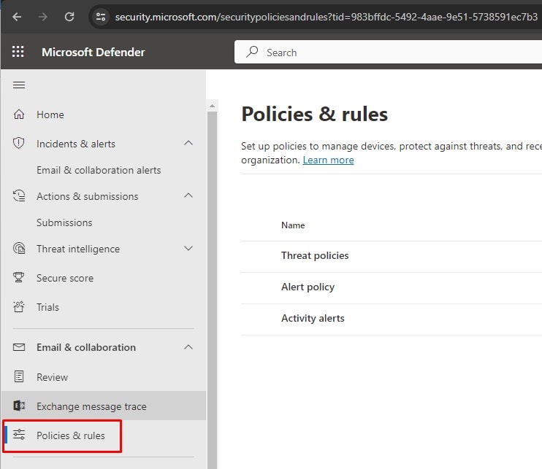The height and width of the screenshot is (469, 542).
Task: Click the Email & collaboration envelope icon
Action: click(19, 347)
